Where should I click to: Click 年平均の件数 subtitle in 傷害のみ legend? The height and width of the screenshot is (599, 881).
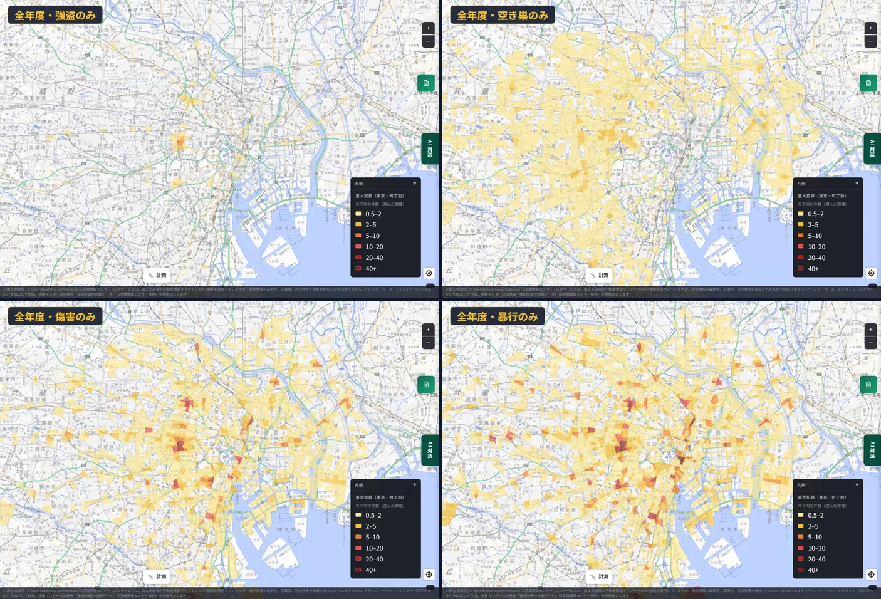pos(380,506)
